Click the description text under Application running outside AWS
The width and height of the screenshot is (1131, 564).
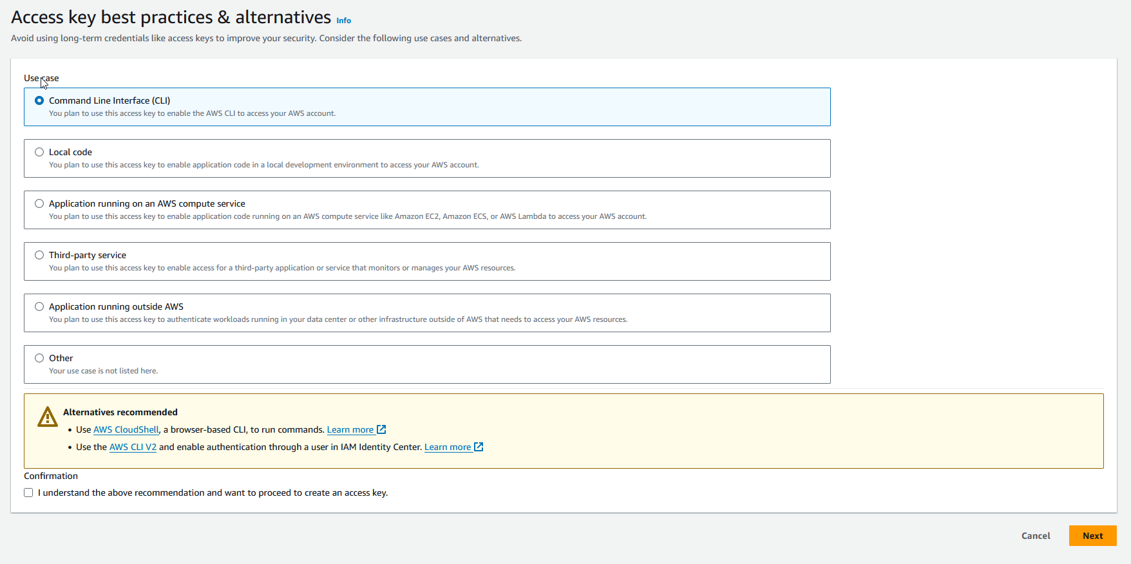338,319
